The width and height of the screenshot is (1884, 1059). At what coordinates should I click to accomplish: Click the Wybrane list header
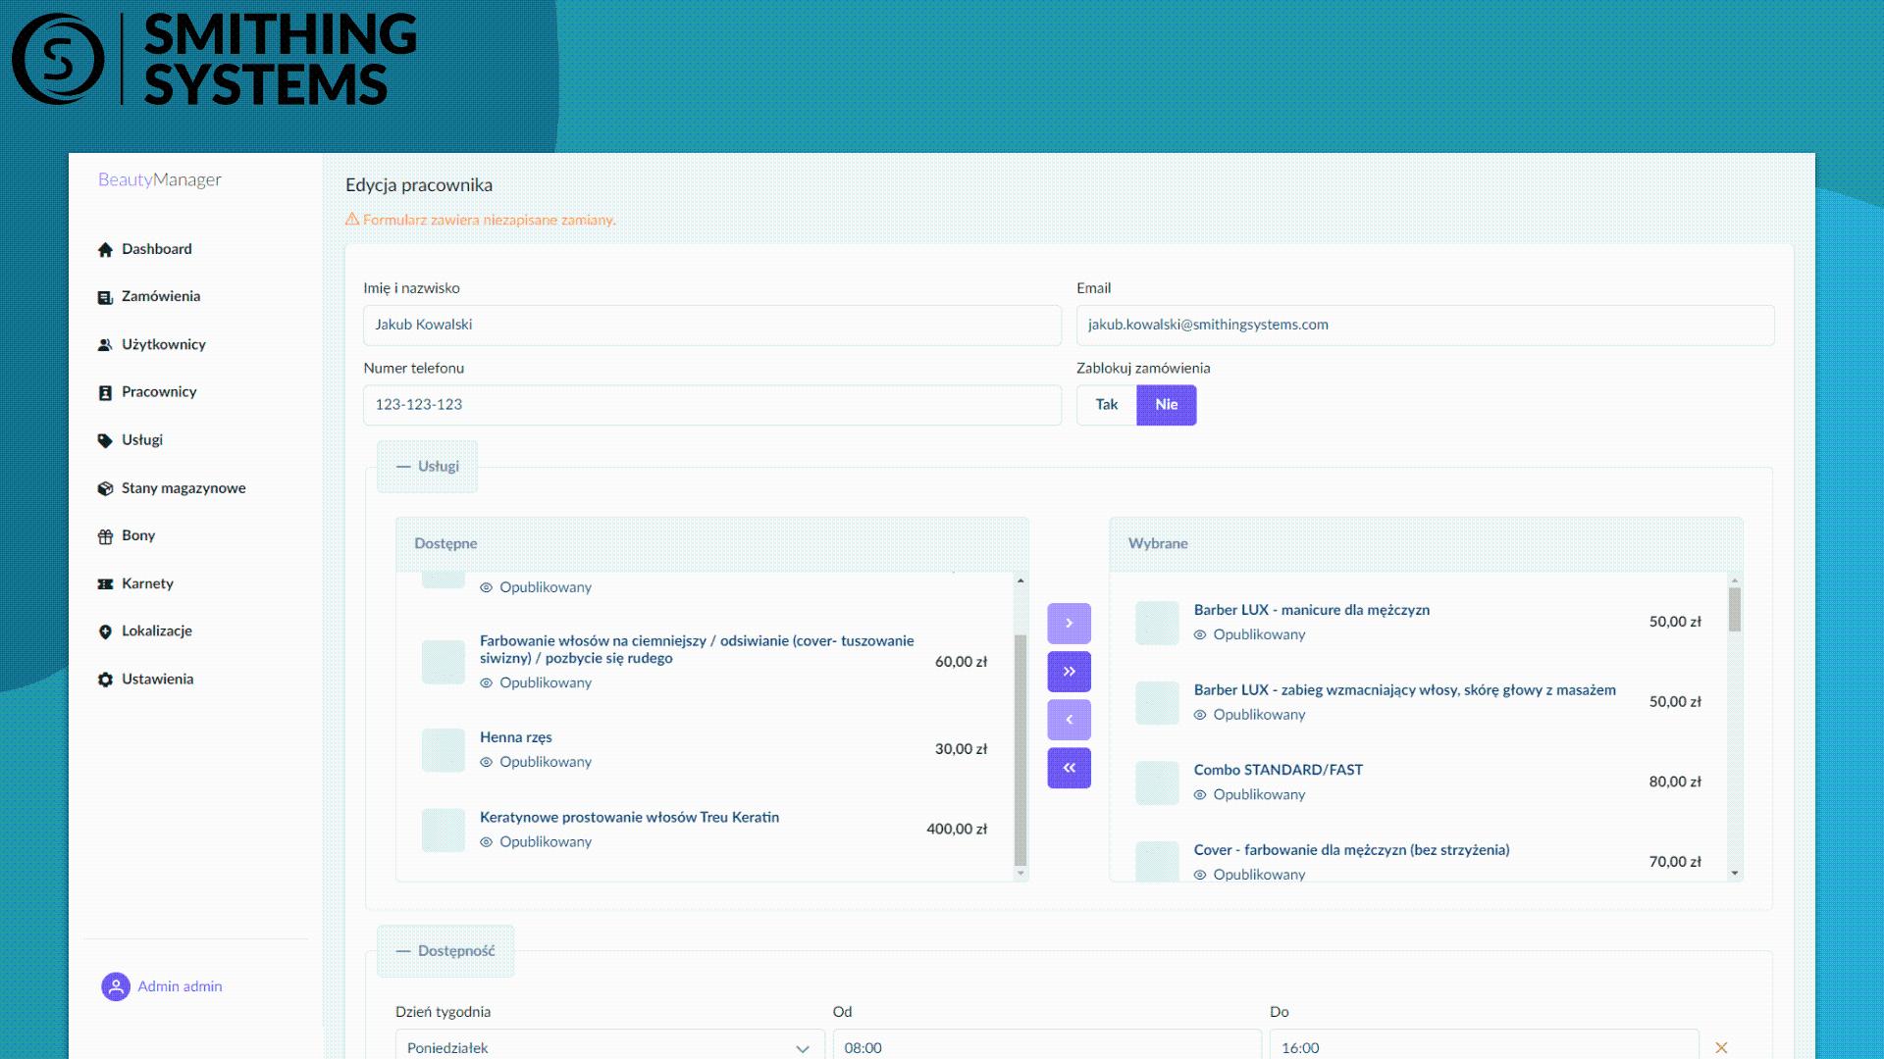coord(1426,544)
